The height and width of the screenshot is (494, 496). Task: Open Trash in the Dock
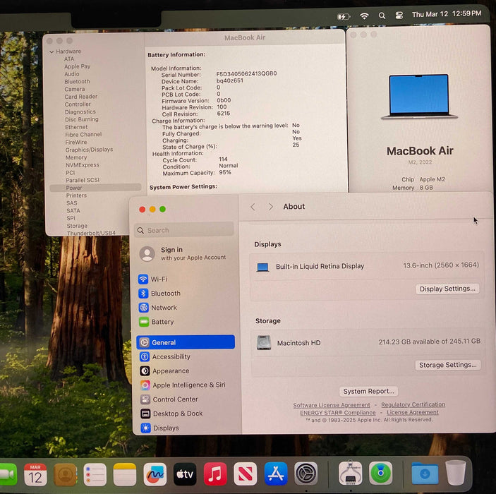click(456, 473)
